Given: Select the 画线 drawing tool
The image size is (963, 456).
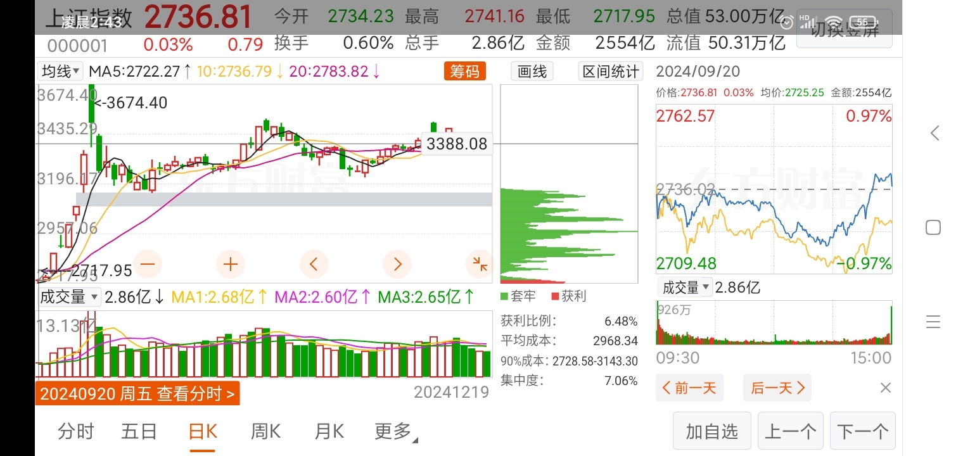Looking at the screenshot, I should click(532, 72).
